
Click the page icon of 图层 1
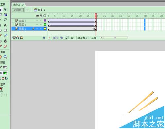click(x=16, y=24)
